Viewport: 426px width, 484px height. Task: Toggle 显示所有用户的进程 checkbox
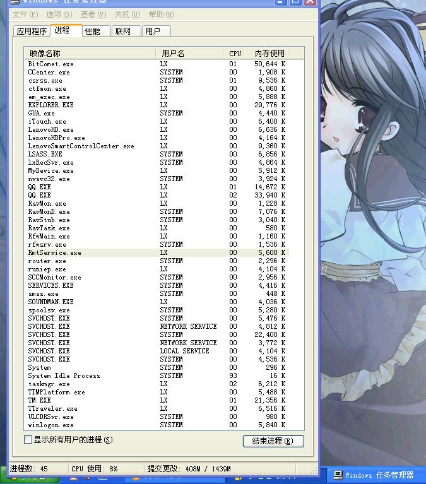28,439
